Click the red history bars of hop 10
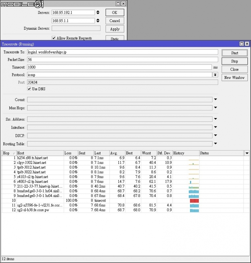The width and height of the screenshot is (251, 263). pos(194,201)
